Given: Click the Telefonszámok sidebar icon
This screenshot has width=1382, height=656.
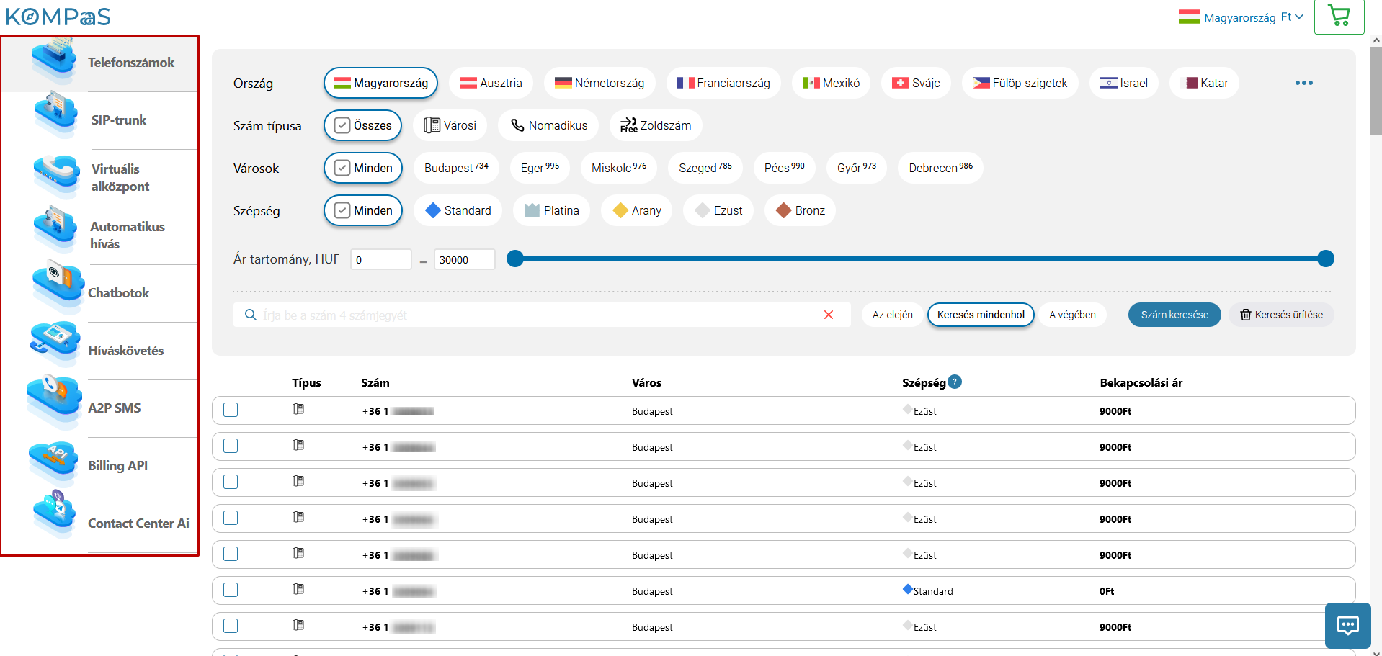Looking at the screenshot, I should coord(54,59).
